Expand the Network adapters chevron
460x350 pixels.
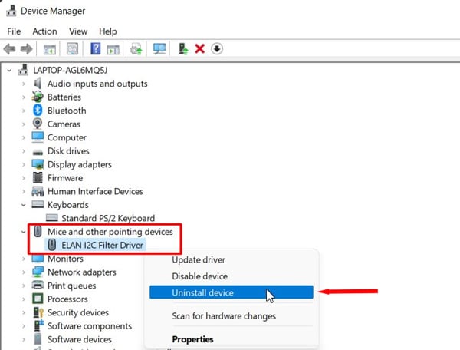24,272
